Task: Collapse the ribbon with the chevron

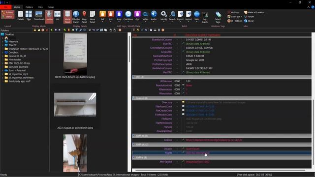Action: point(309,7)
